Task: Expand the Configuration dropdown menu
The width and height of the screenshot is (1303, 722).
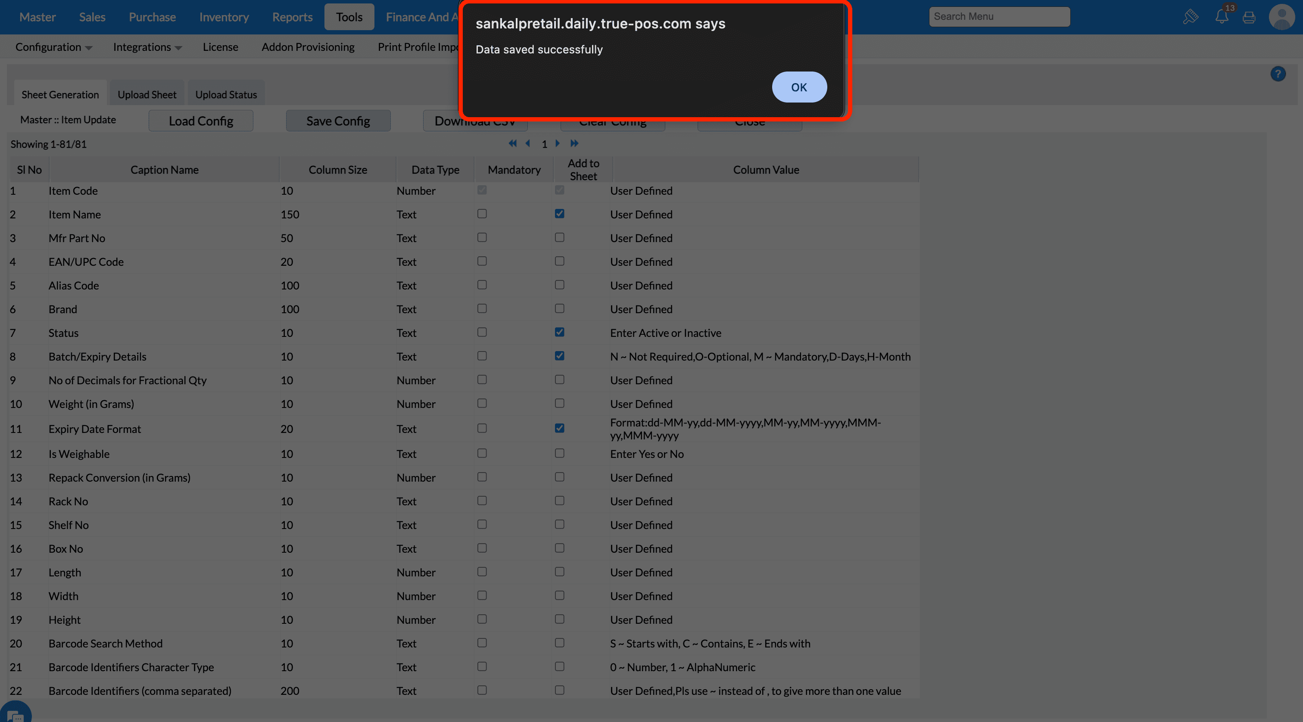Action: click(53, 47)
